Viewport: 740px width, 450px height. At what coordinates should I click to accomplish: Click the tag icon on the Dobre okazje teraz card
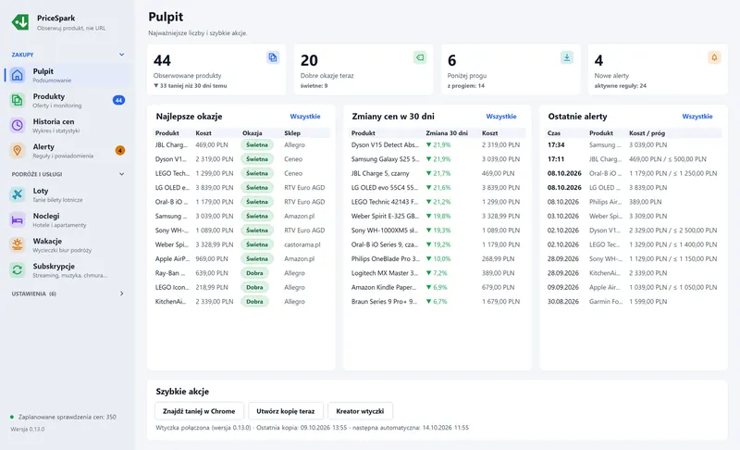(420, 57)
